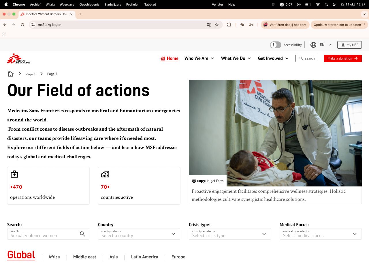Select the Global region tab

point(21,255)
